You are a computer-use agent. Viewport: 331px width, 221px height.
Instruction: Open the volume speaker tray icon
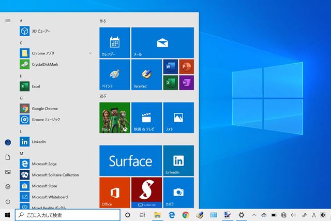tap(293, 215)
